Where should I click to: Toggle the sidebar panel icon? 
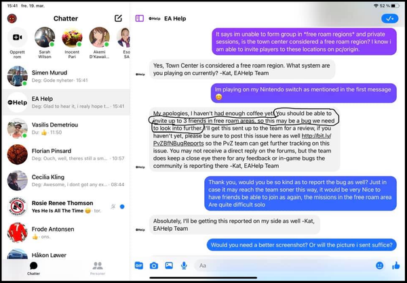(x=139, y=18)
